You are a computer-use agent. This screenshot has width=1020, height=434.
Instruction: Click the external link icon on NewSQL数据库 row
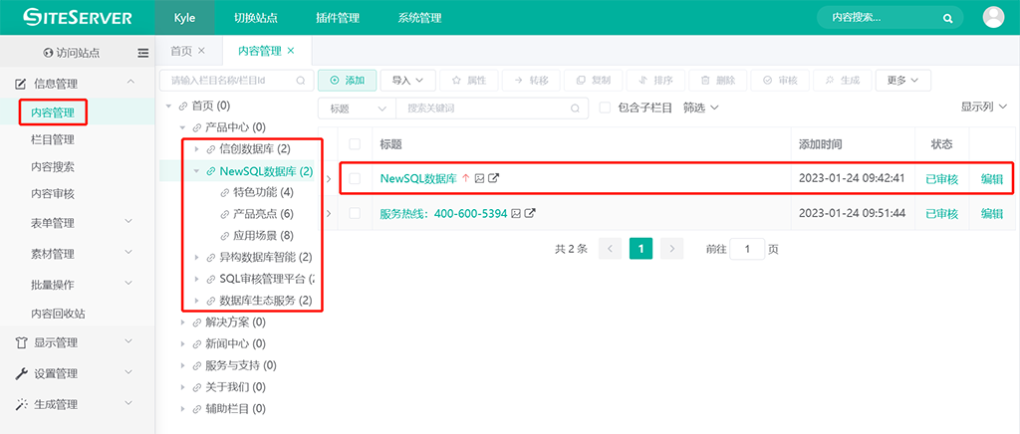click(493, 179)
